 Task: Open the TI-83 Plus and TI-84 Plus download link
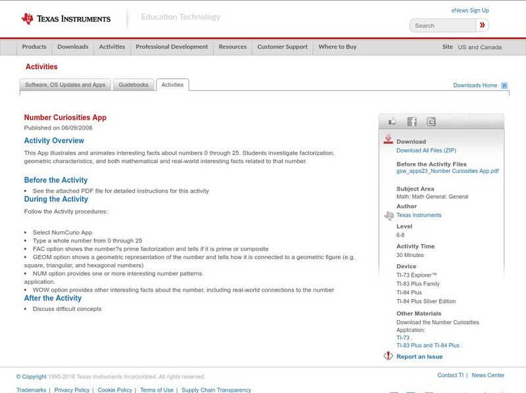point(429,345)
